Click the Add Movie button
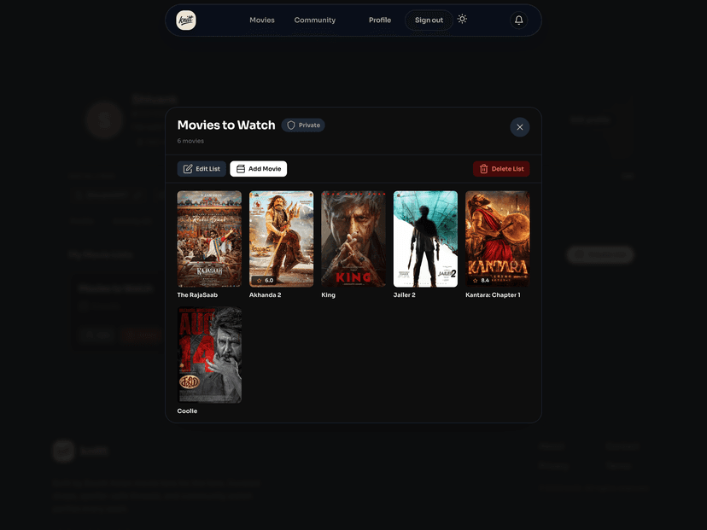The height and width of the screenshot is (530, 707). pyautogui.click(x=258, y=169)
